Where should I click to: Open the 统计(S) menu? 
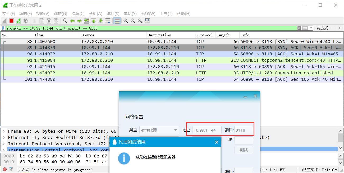(113, 14)
